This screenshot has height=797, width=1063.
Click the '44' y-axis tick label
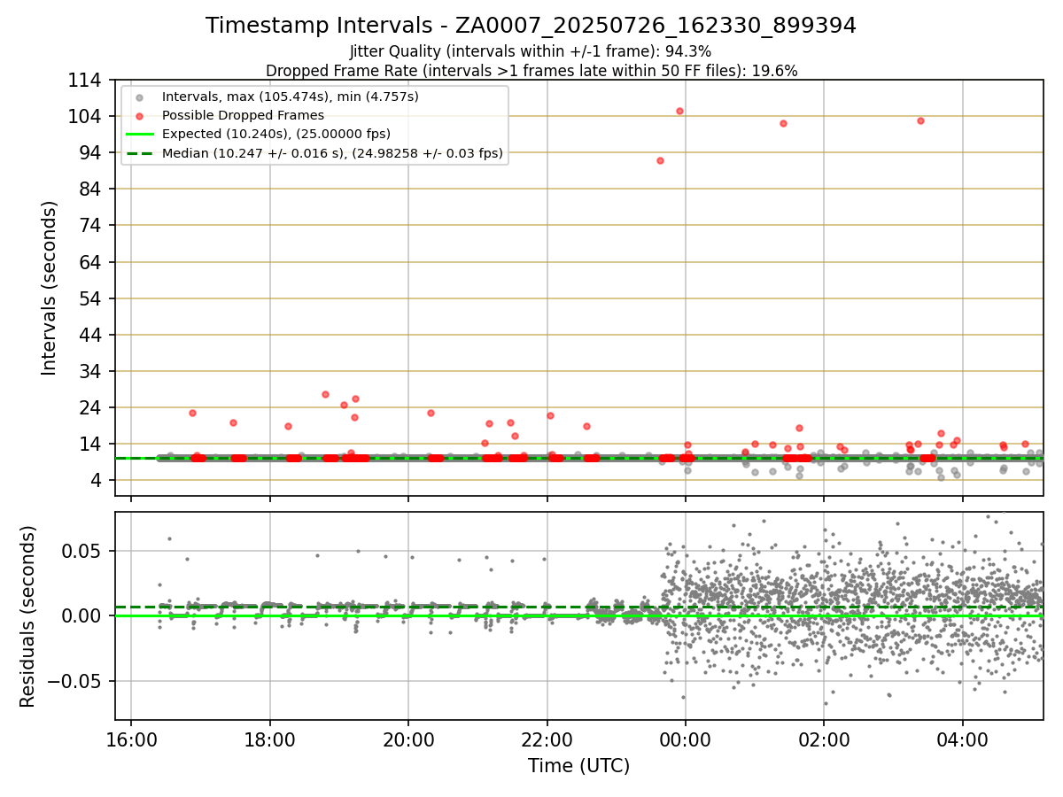(92, 336)
